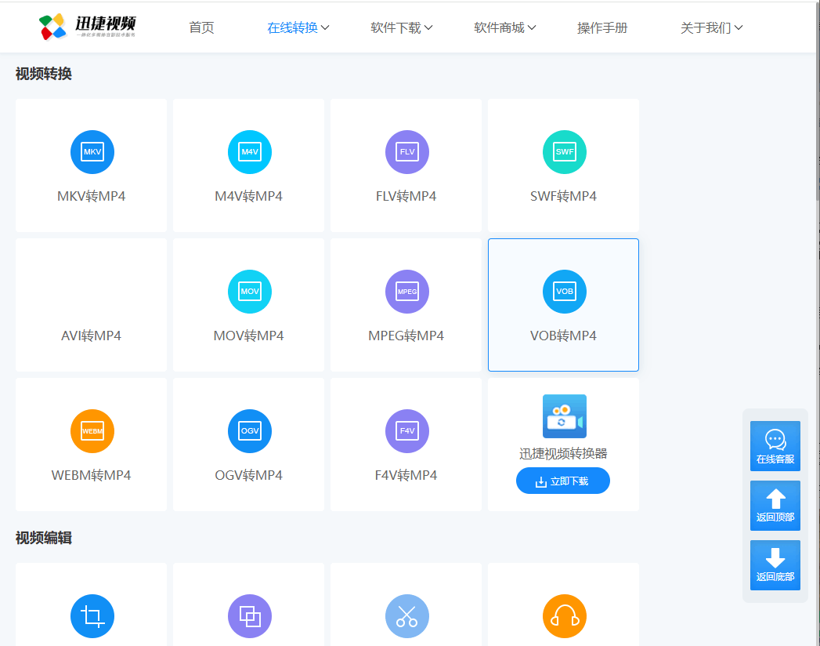820x646 pixels.
Task: Select the MKV转MP4 converter icon
Action: 92,151
